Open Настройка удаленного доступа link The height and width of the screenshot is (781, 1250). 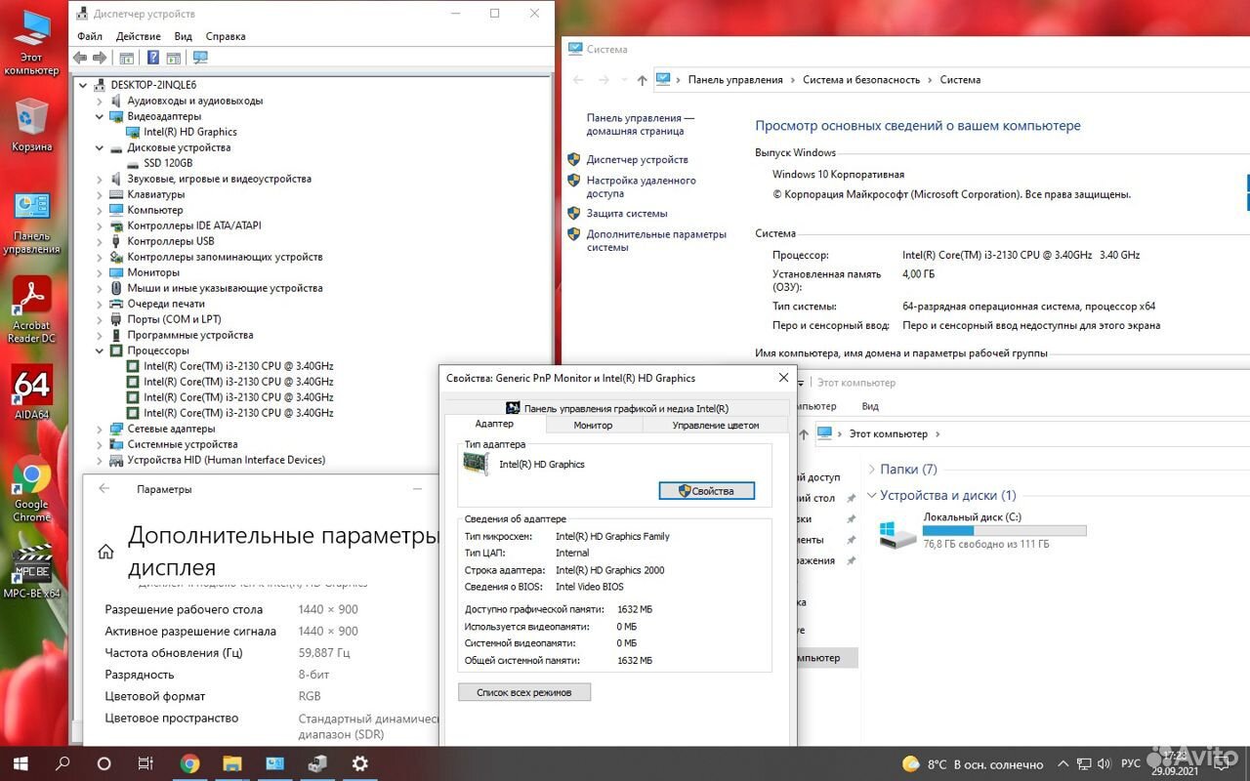pyautogui.click(x=641, y=186)
